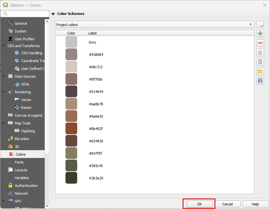
Task: Click the red minus Remove color icon
Action: coord(260,43)
